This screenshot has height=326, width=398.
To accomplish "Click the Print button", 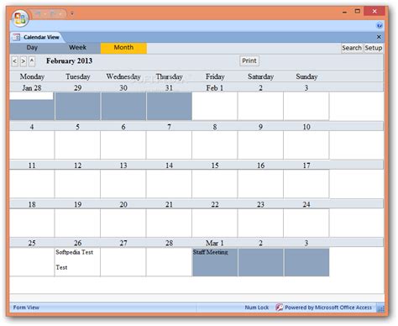I will pos(249,60).
